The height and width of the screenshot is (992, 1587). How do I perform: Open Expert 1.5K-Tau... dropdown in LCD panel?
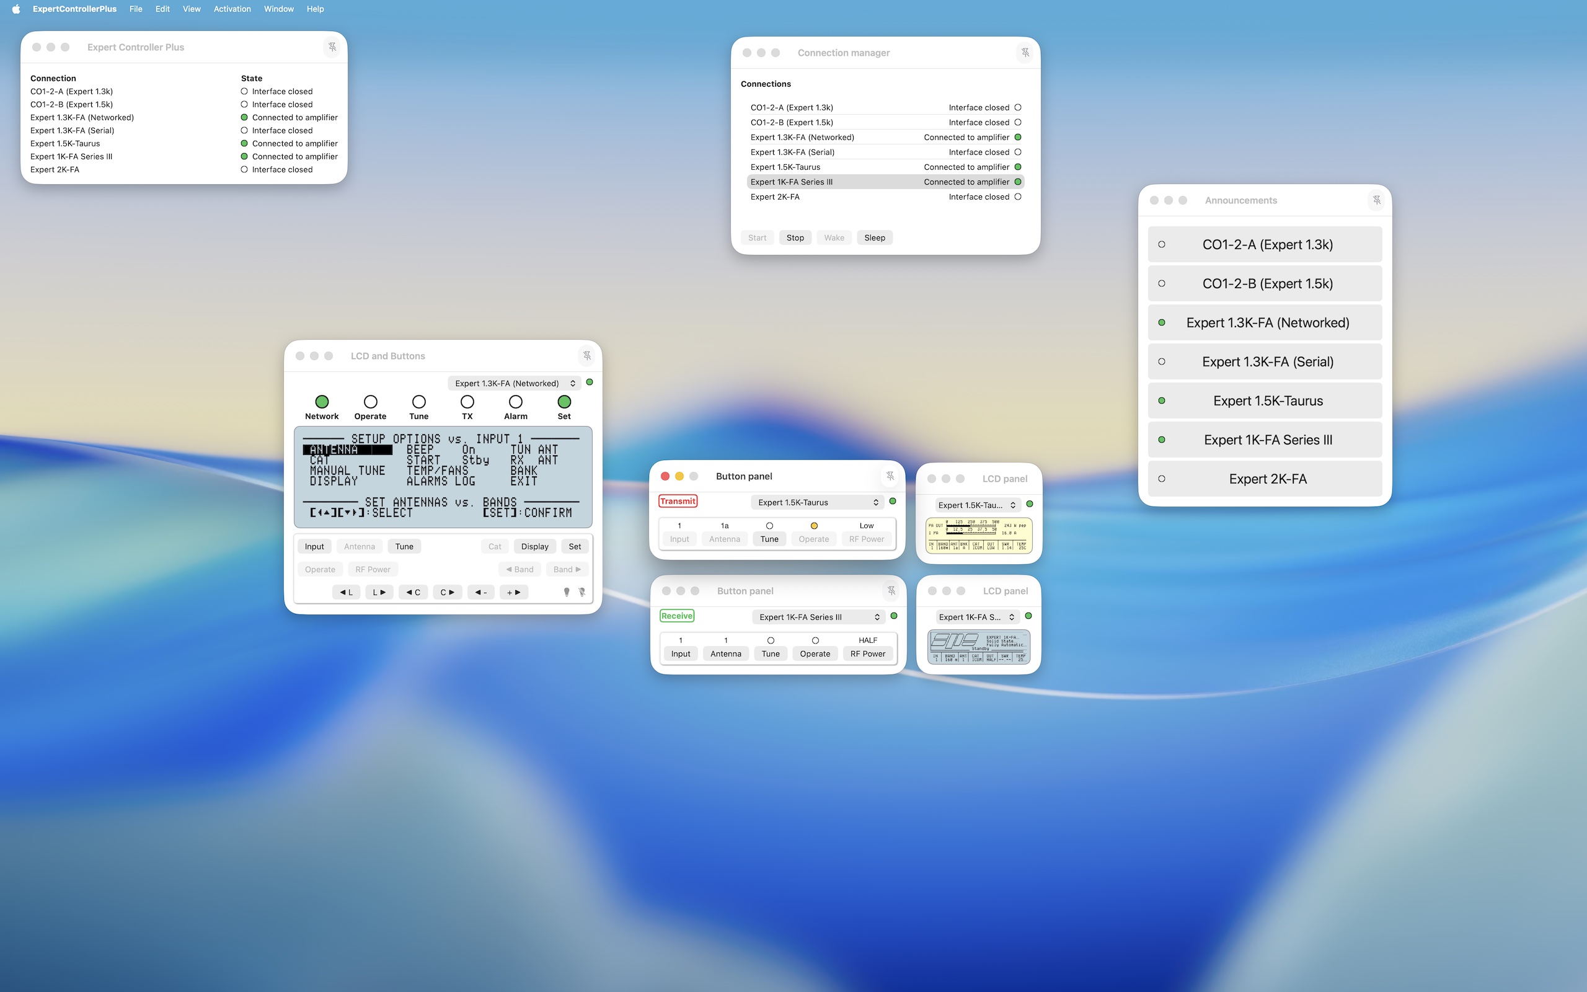pos(976,505)
